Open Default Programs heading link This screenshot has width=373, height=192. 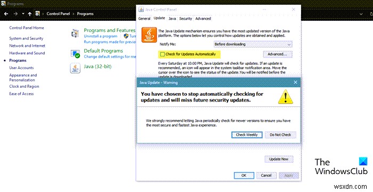click(103, 51)
